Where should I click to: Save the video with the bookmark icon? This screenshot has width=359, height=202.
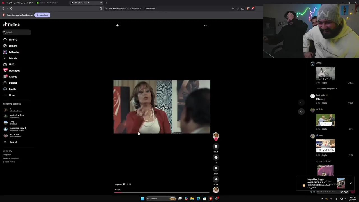point(216,168)
